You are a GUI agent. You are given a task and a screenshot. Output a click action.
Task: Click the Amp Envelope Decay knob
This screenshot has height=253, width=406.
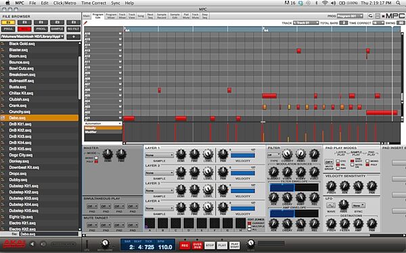[x=287, y=223]
